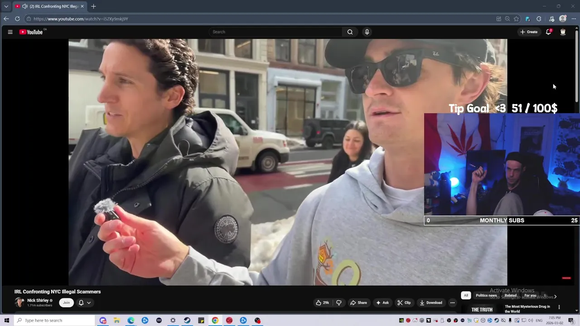Screen dimensions: 580x326
Task: Expand the tab search dropdown arrow
Action: point(6,6)
